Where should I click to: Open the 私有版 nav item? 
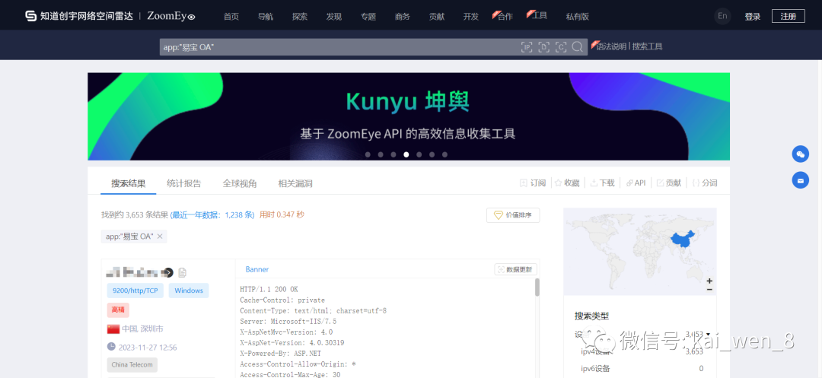coord(577,16)
